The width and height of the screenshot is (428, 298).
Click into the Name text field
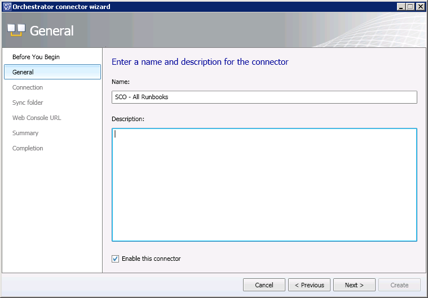(x=264, y=97)
